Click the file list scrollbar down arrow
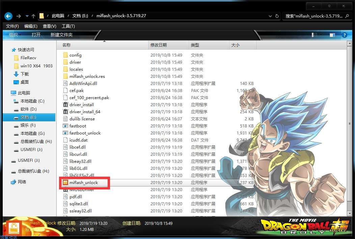This screenshot has width=355, height=239. pyautogui.click(x=349, y=213)
